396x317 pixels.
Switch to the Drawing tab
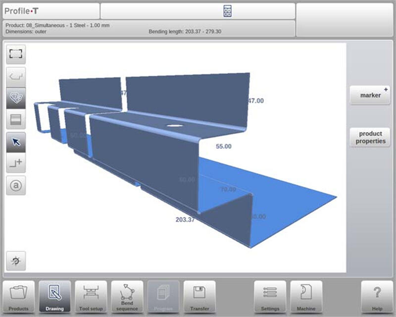pos(55,296)
